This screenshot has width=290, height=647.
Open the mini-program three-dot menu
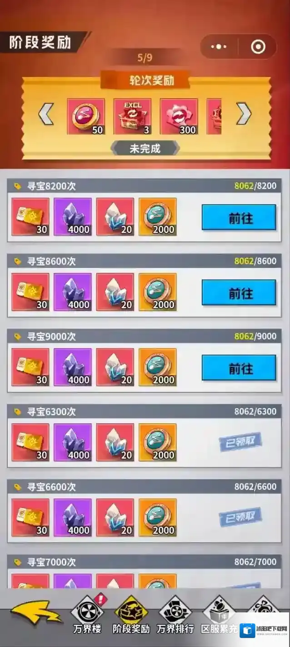click(219, 46)
